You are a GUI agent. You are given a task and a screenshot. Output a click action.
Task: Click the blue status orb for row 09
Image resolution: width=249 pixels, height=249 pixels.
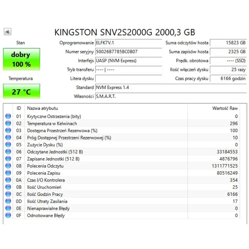click(x=8, y=173)
